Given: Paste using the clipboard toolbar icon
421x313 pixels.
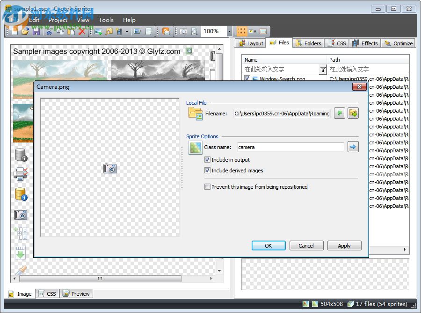Looking at the screenshot, I should (71, 31).
